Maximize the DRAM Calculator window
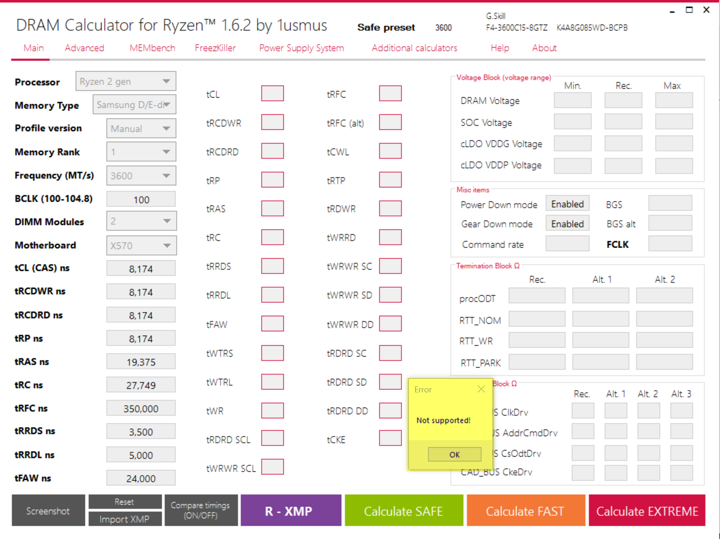 click(x=689, y=10)
